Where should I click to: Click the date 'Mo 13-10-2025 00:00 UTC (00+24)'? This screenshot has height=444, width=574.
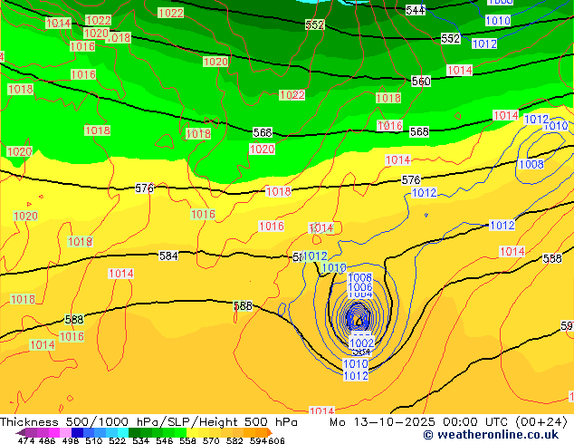point(448,421)
